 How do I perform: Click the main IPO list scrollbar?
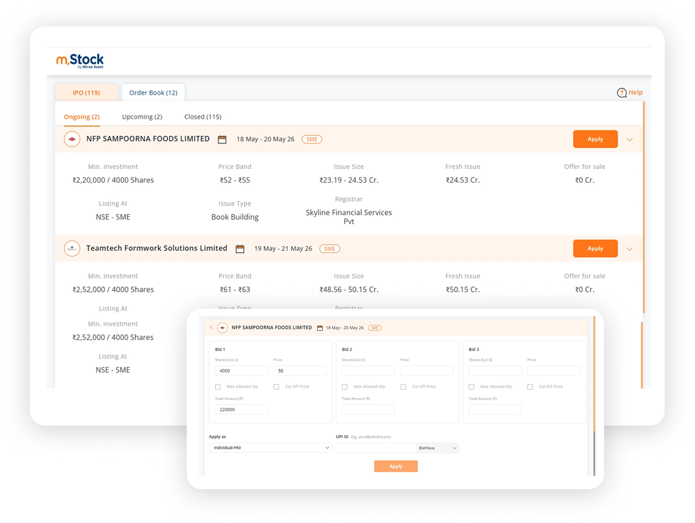643,207
